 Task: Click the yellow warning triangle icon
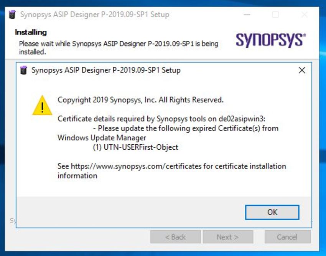pos(42,106)
